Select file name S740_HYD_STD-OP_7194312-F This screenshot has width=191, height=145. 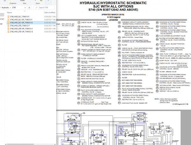click(21, 29)
